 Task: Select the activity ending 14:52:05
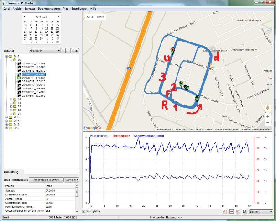33,89
